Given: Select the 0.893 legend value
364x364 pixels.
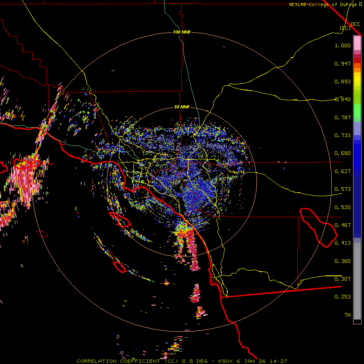Looking at the screenshot, I should pyautogui.click(x=343, y=81).
